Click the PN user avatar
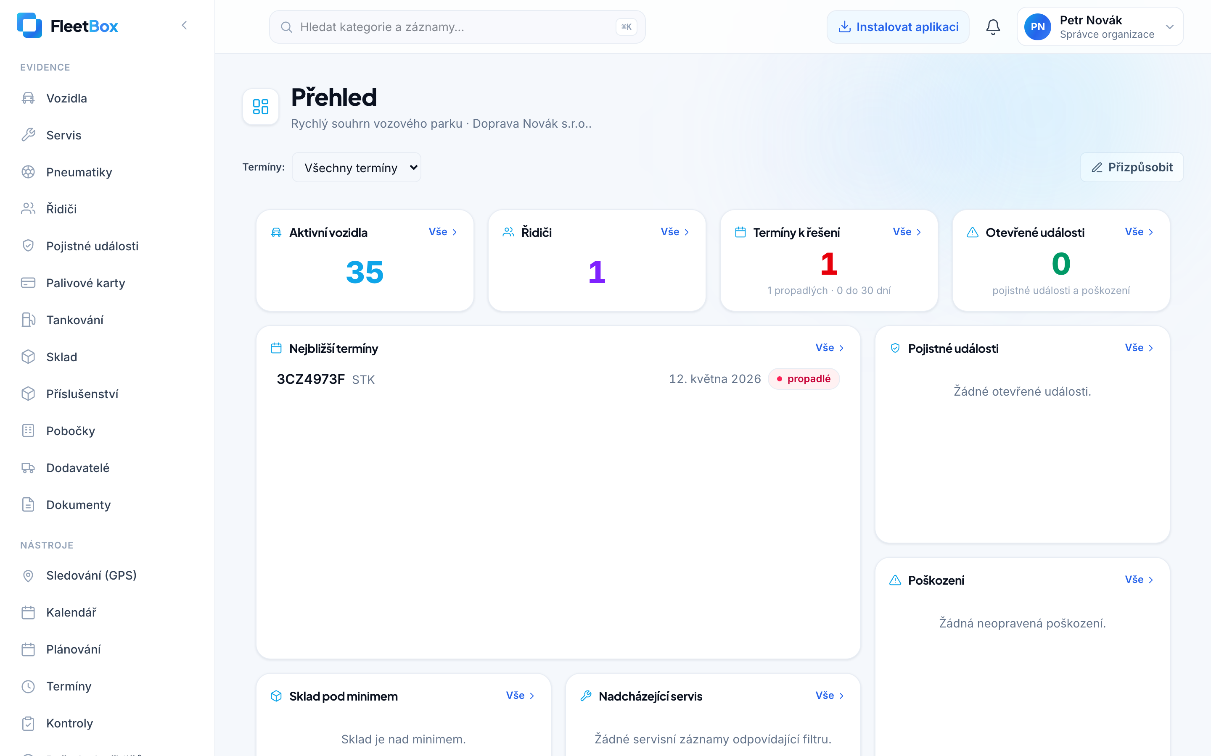This screenshot has width=1211, height=756. (x=1037, y=27)
